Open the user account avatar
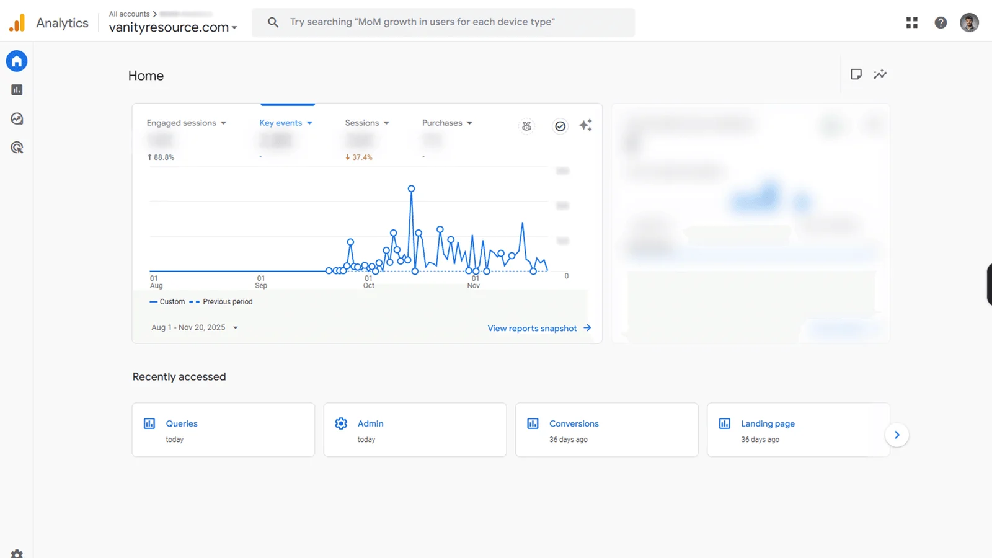 tap(969, 23)
